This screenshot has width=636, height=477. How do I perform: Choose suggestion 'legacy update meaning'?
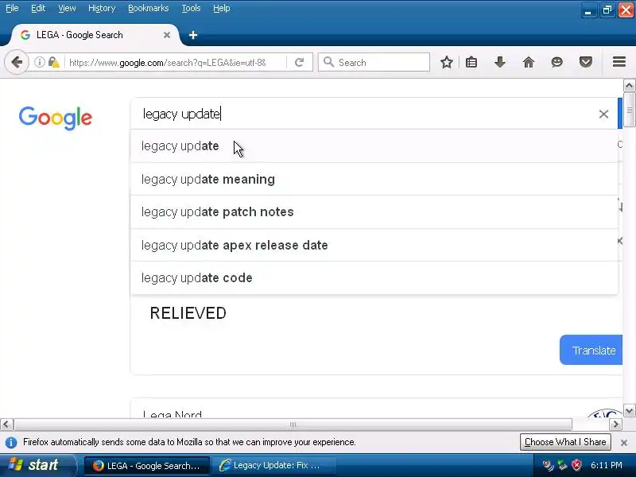point(374,180)
